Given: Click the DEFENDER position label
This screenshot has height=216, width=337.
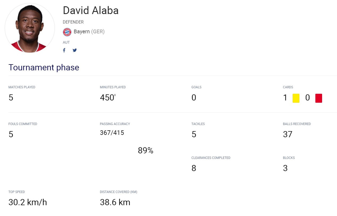Looking at the screenshot, I should pyautogui.click(x=73, y=22).
